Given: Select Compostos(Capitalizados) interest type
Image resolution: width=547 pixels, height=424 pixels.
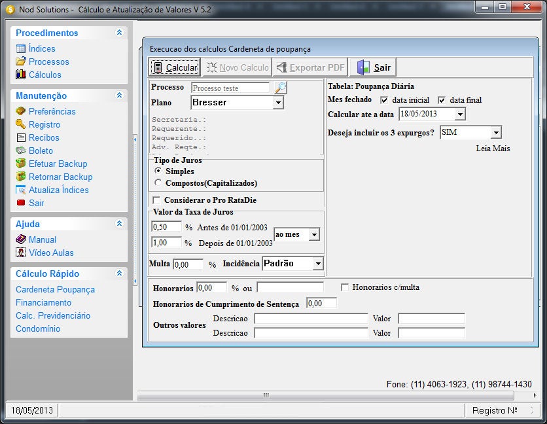Looking at the screenshot, I should pyautogui.click(x=158, y=183).
